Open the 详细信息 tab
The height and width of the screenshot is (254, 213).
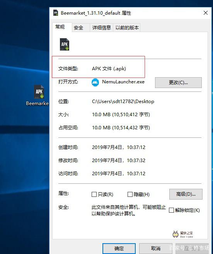tap(101, 28)
